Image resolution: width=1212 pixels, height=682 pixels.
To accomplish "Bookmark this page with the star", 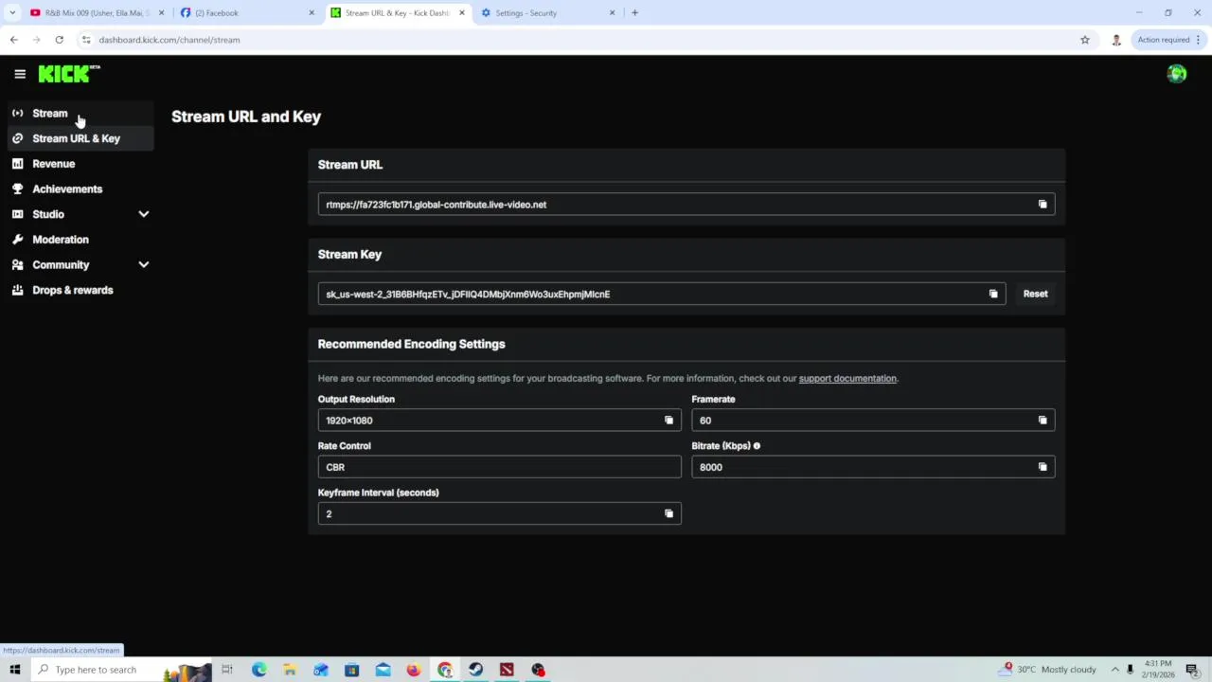I will click(1085, 40).
